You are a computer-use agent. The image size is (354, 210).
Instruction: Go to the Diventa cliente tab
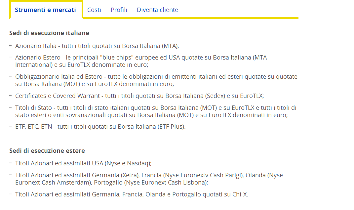click(157, 10)
